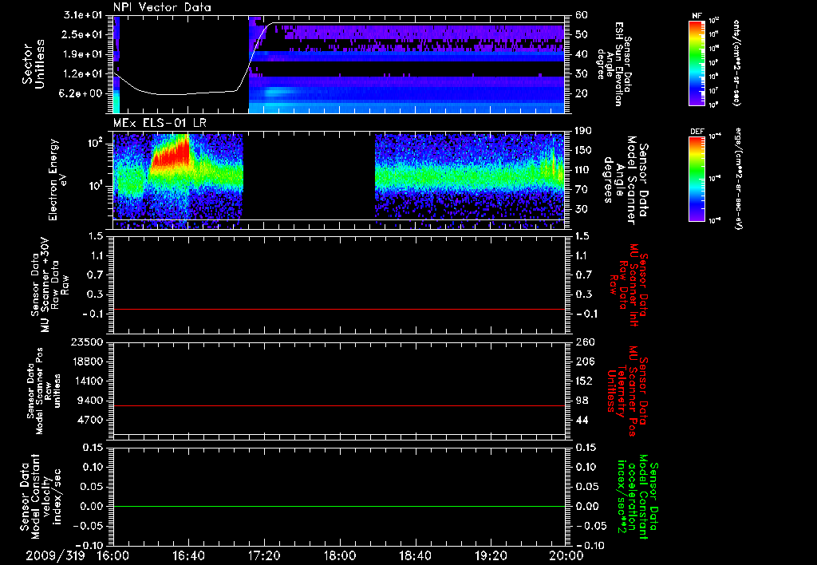Viewport: 817px width, 565px height.
Task: Click the 190 scanner angle tick
Action: coord(583,130)
